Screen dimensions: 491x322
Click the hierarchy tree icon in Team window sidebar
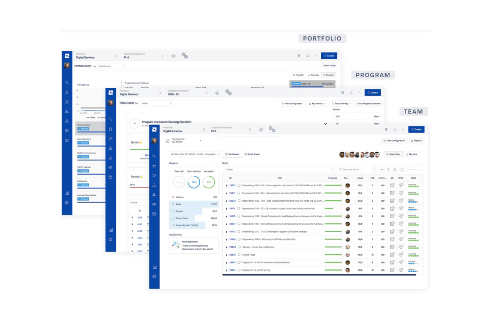[154, 185]
